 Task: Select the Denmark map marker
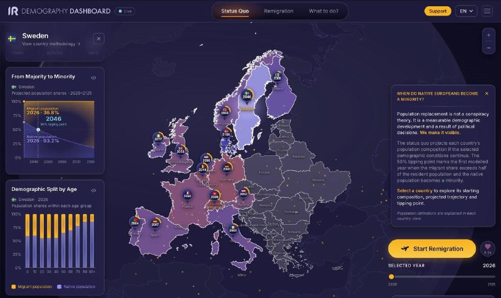click(x=226, y=133)
